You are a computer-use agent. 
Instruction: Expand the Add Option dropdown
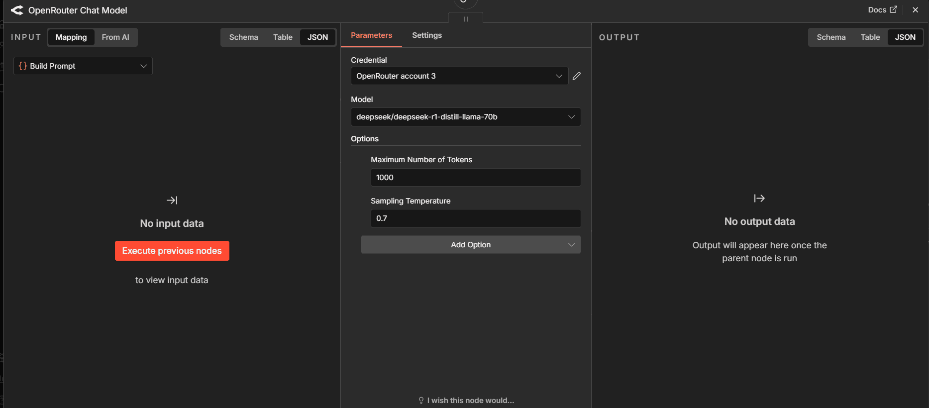click(x=471, y=245)
